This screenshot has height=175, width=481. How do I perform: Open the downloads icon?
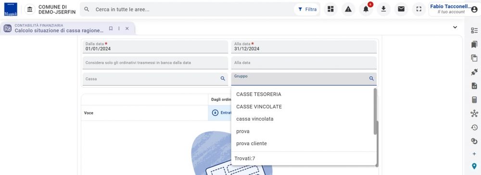coord(383,9)
